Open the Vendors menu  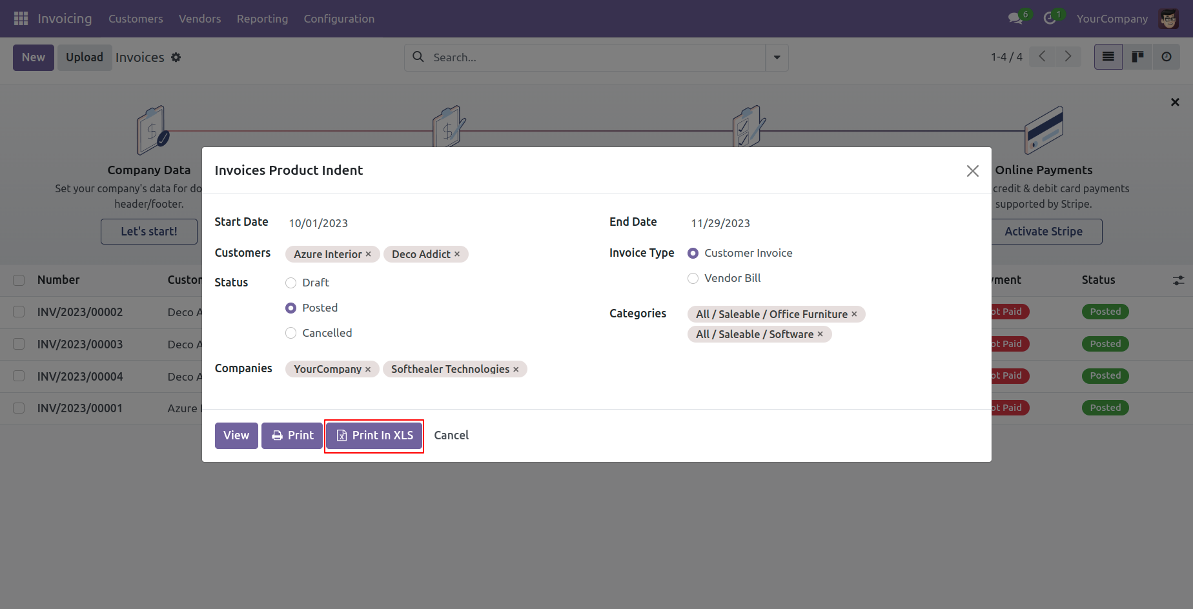pos(199,19)
